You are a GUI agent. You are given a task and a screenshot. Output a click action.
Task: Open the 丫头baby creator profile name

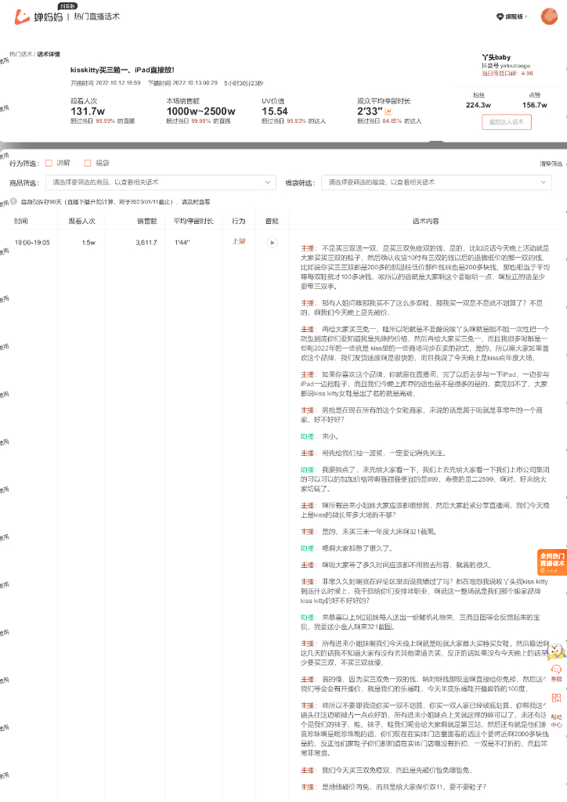(496, 57)
